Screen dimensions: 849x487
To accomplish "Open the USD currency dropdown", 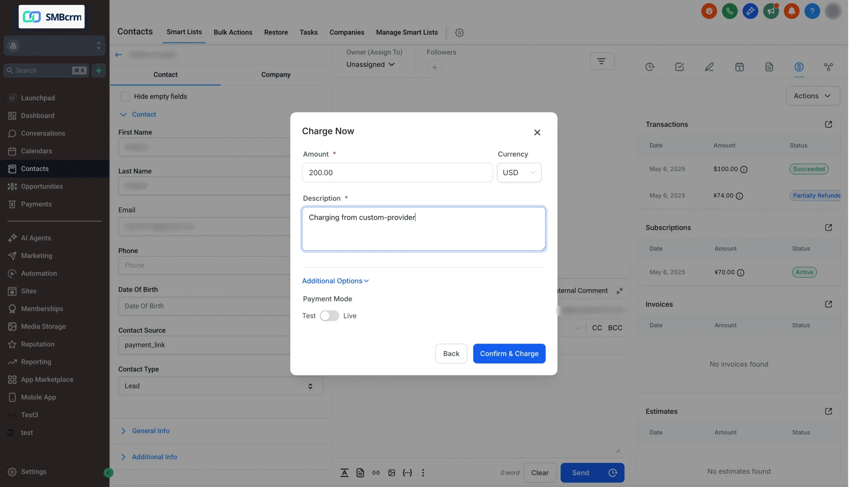I will (x=519, y=173).
